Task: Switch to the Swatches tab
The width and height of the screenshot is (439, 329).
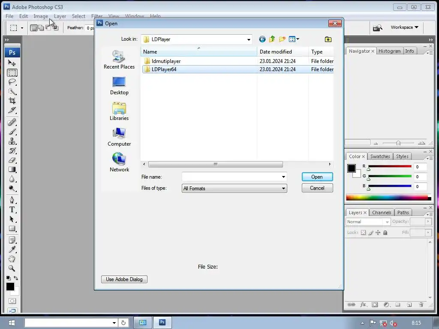Action: 380,156
